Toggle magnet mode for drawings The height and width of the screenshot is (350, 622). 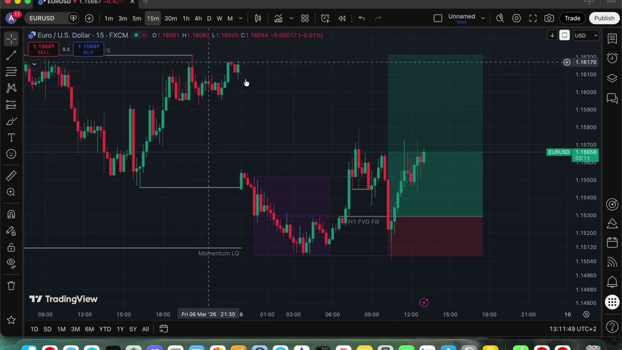click(x=11, y=214)
